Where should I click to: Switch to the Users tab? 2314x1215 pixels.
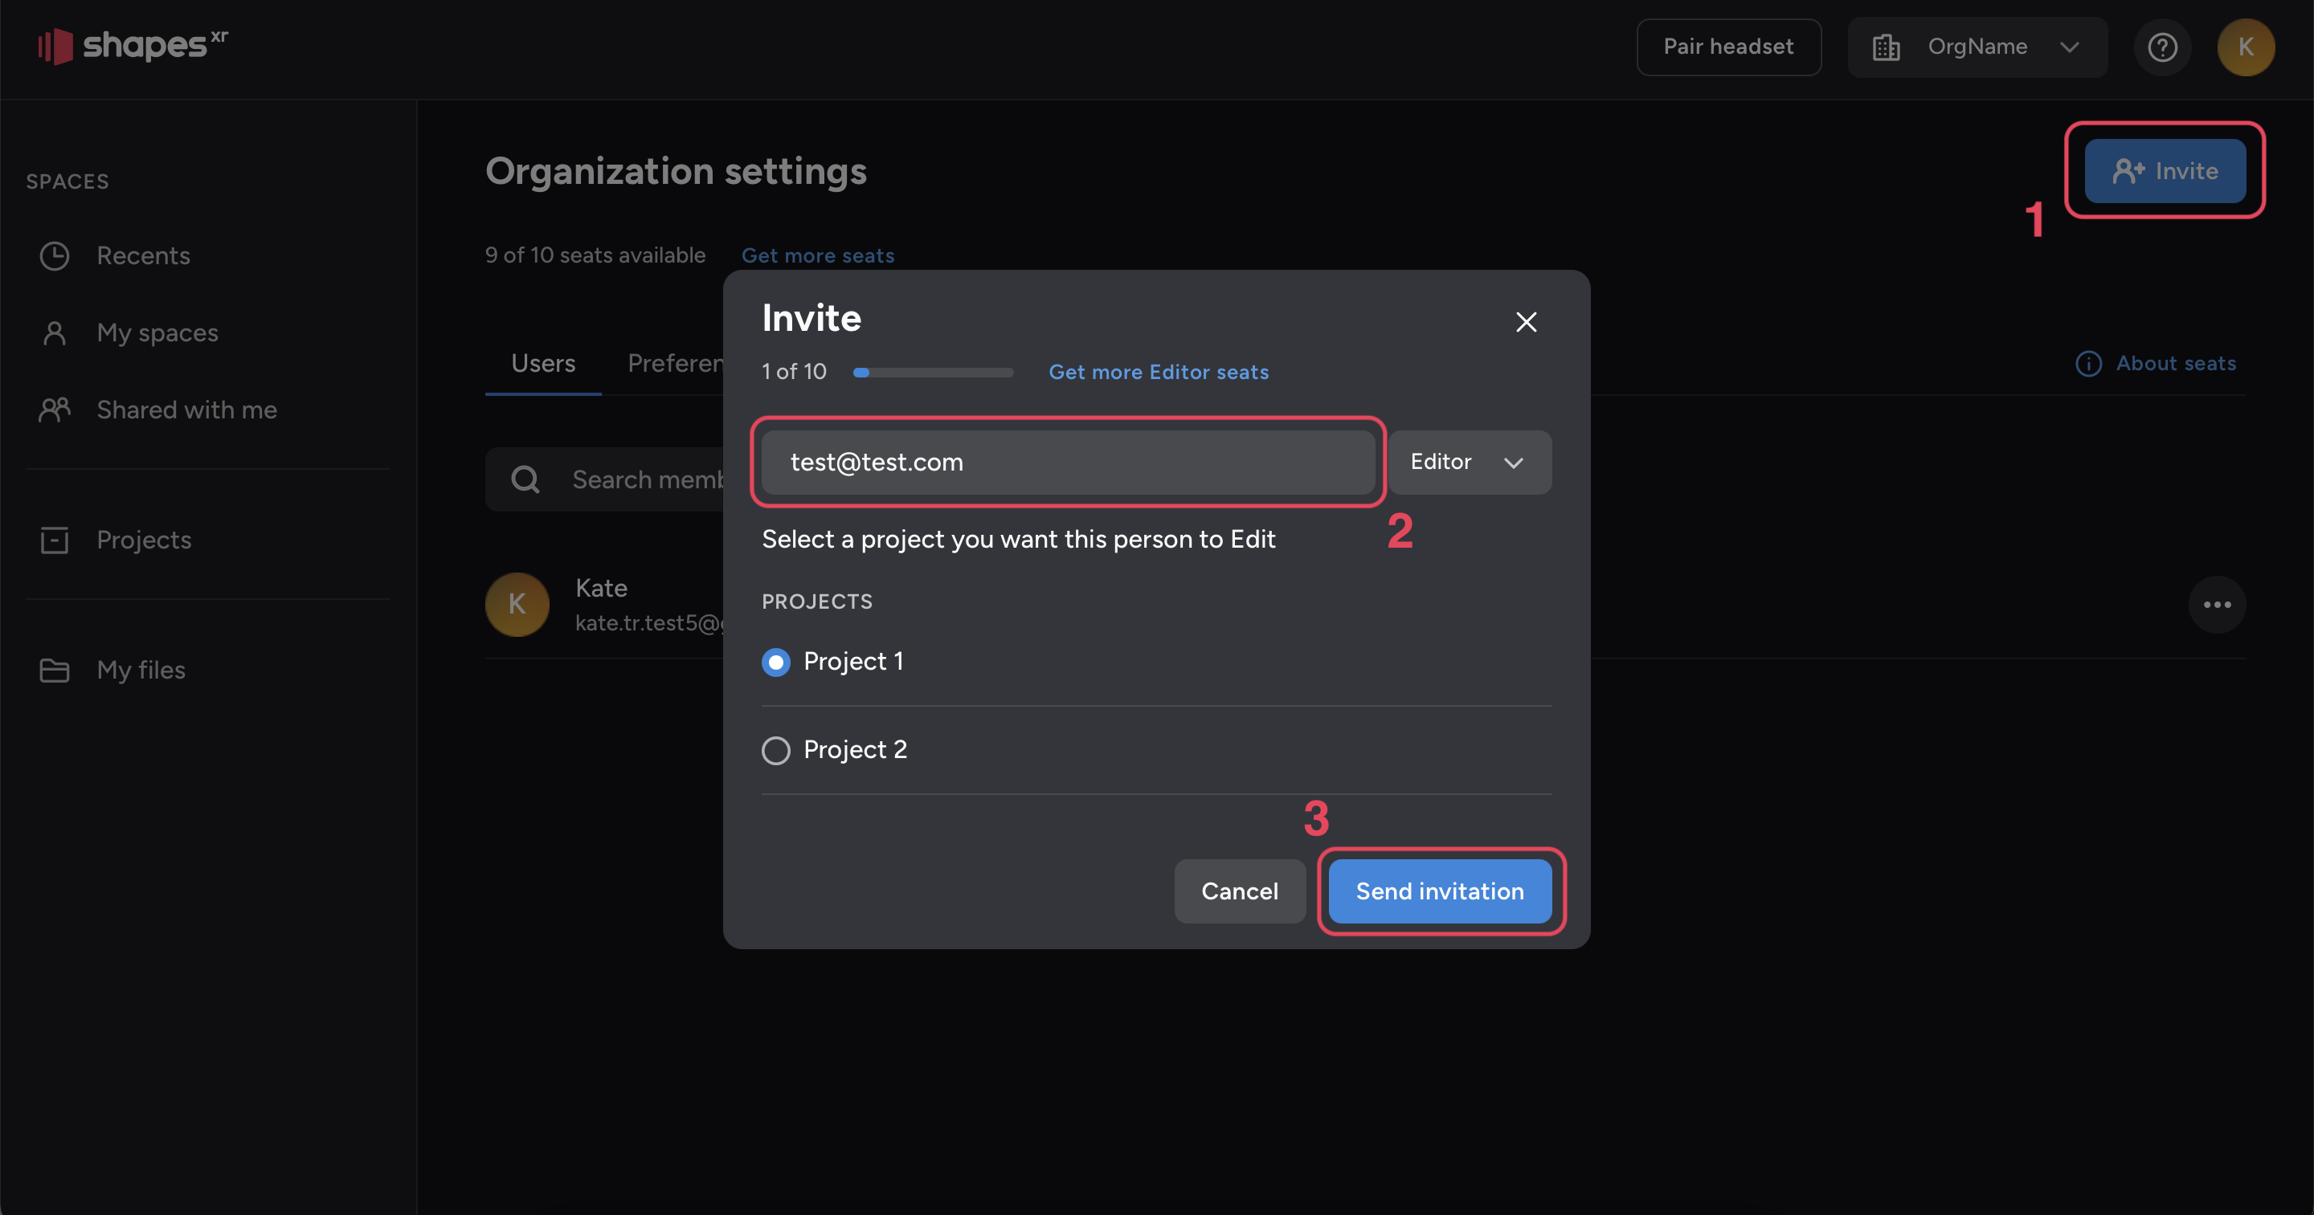click(542, 364)
